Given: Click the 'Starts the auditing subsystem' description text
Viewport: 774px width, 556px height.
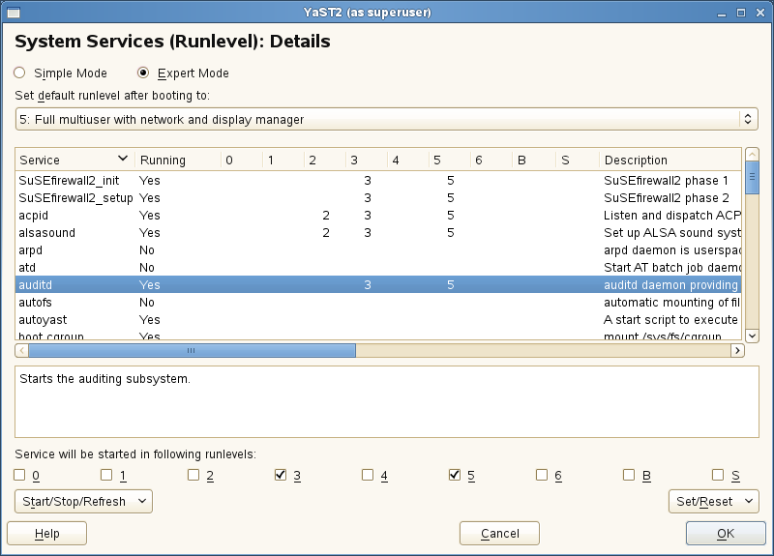Looking at the screenshot, I should click(104, 379).
